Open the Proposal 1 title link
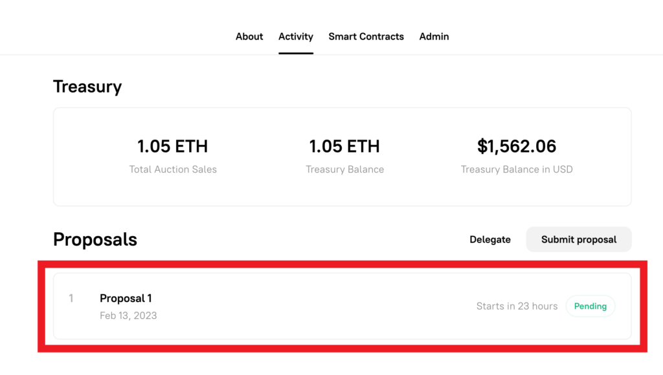 click(x=126, y=298)
